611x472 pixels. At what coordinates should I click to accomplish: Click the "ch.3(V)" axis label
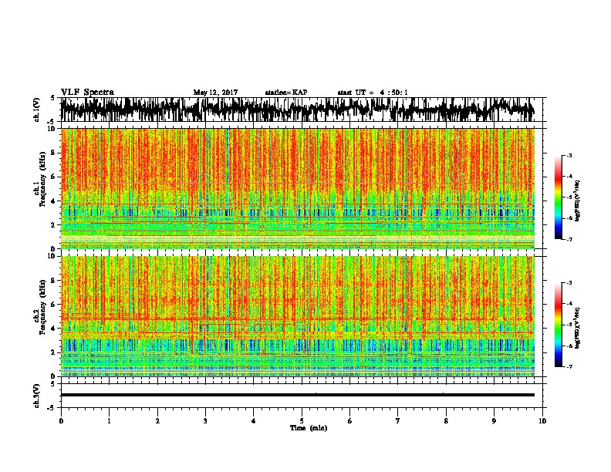point(37,396)
